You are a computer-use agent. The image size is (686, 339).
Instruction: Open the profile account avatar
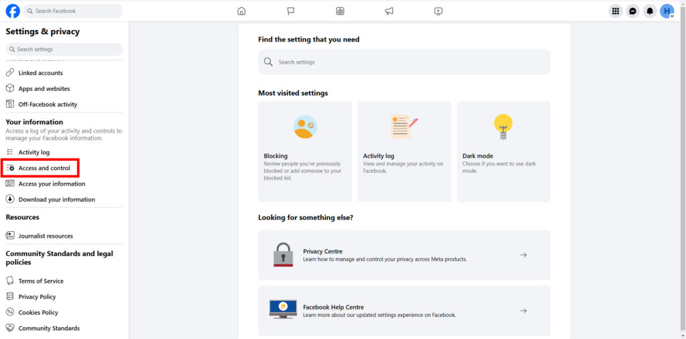point(667,11)
